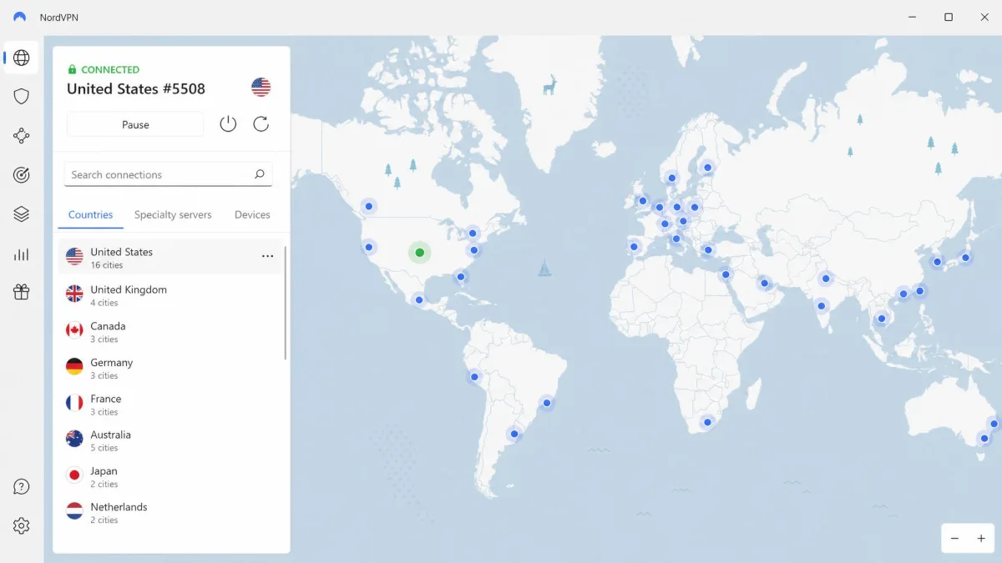Open the target Dark Web Monitor icon
Viewport: 1002px width, 563px height.
pyautogui.click(x=22, y=174)
